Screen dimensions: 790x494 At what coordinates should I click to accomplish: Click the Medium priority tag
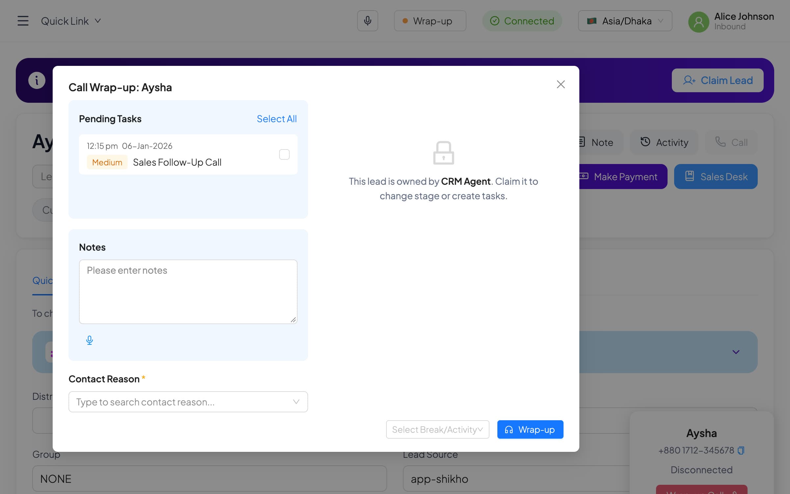point(107,162)
